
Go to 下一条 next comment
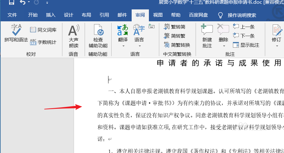coord(244,36)
